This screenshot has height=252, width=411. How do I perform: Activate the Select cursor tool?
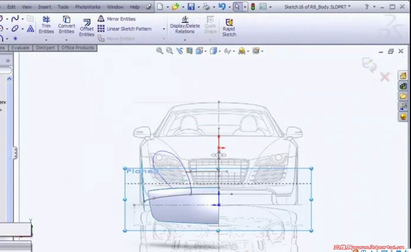(238, 7)
